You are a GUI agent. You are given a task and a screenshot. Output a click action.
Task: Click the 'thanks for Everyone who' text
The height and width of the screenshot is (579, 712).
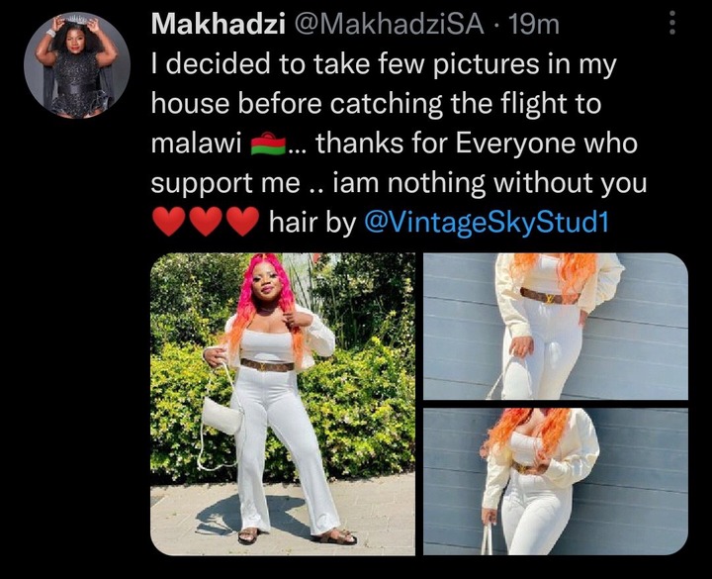(x=477, y=143)
